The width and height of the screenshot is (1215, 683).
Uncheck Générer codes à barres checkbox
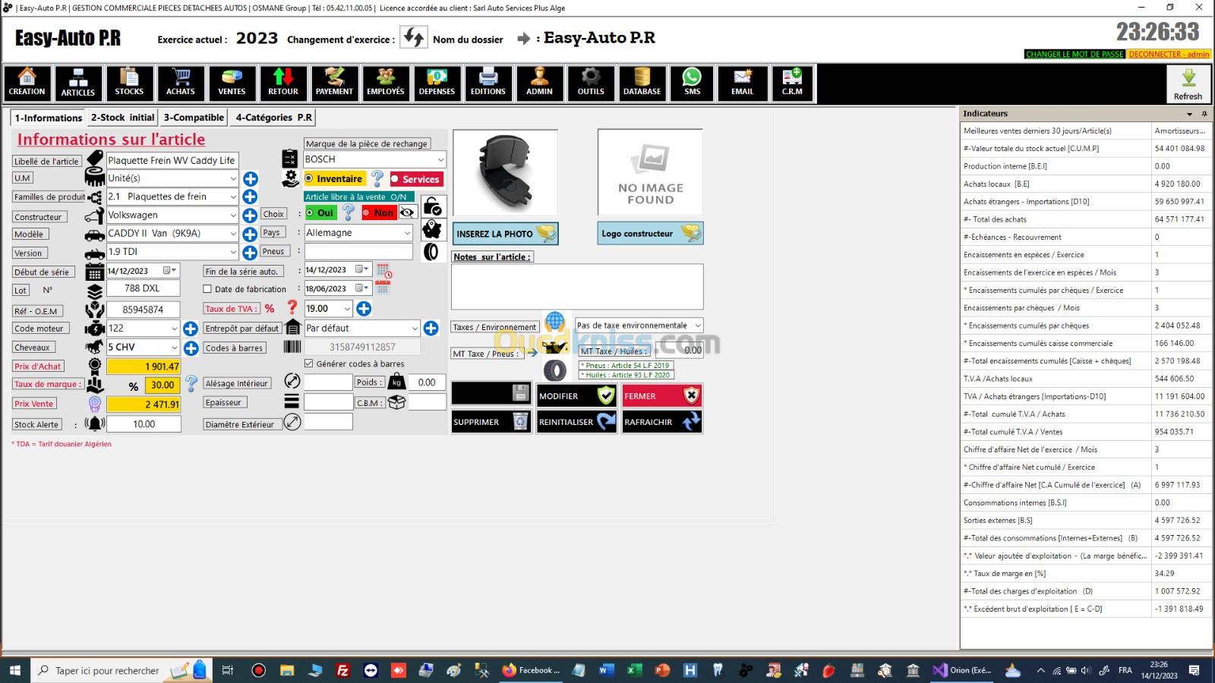tap(309, 364)
